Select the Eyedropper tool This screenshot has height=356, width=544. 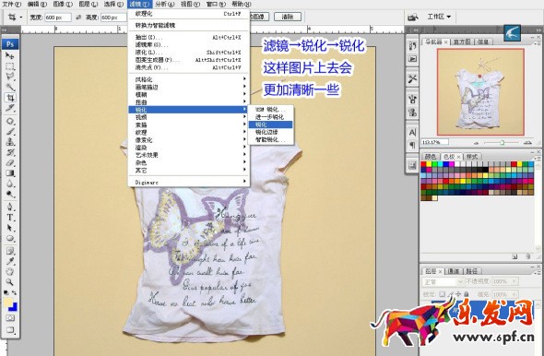[x=10, y=261]
